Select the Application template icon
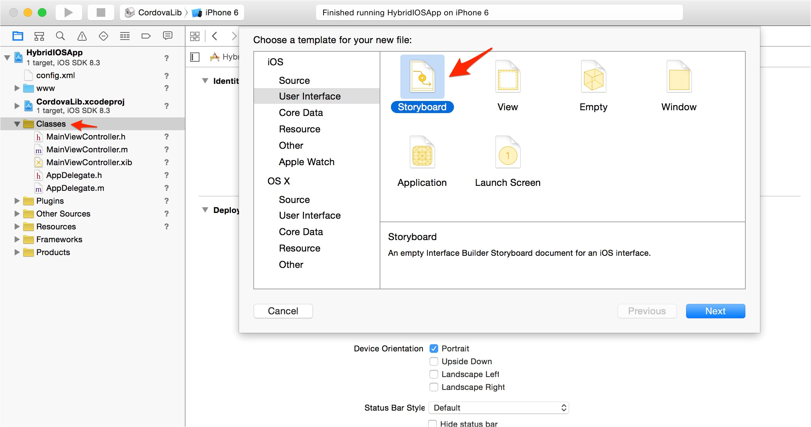Screen dimensions: 811x427 [422, 152]
